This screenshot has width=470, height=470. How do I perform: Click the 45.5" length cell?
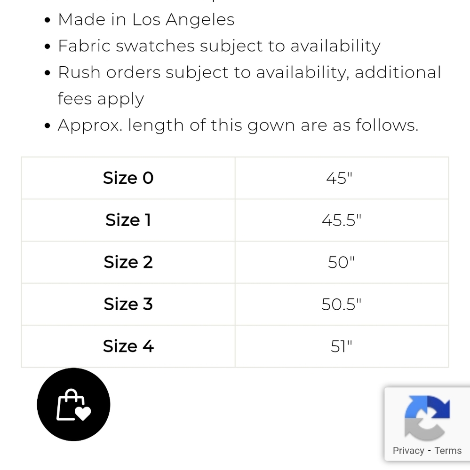pyautogui.click(x=342, y=220)
